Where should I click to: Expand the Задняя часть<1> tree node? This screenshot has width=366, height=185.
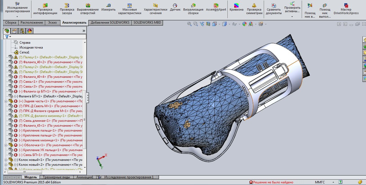pos(6,101)
